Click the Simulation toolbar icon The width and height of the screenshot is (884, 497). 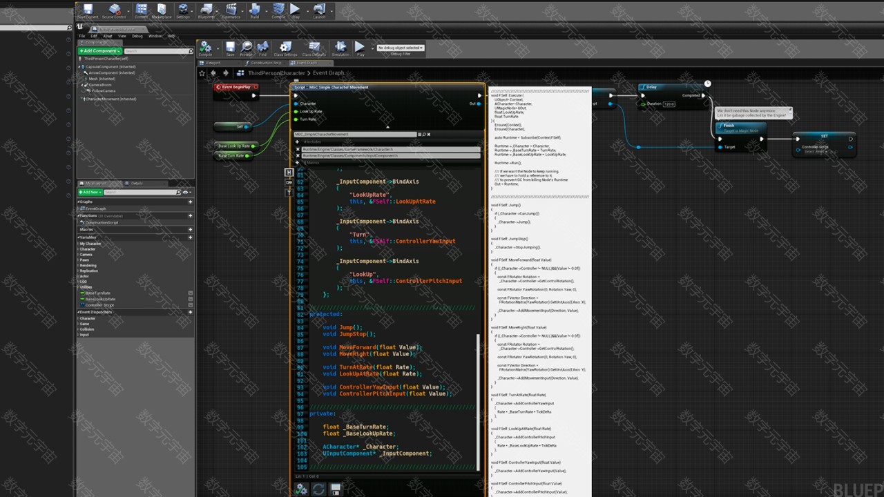340,48
